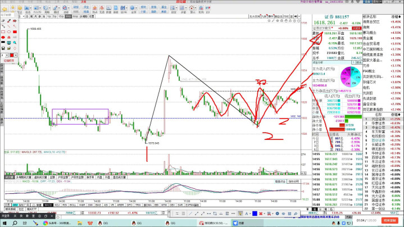The width and height of the screenshot is (404, 227).
Task: Select the OBV indicator tab
Action: pyautogui.click(x=172, y=205)
